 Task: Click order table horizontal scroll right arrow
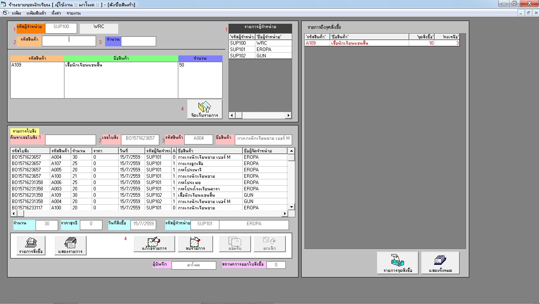284,214
